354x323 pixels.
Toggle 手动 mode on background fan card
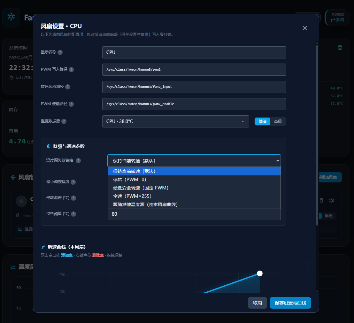click(x=328, y=216)
